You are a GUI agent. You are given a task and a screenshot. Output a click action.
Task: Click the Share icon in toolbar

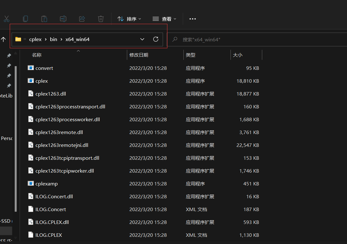(82, 19)
